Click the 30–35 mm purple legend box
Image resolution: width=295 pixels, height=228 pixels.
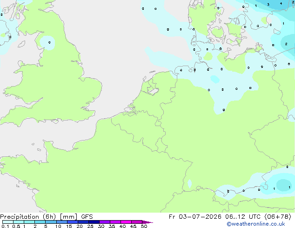click(x=104, y=222)
